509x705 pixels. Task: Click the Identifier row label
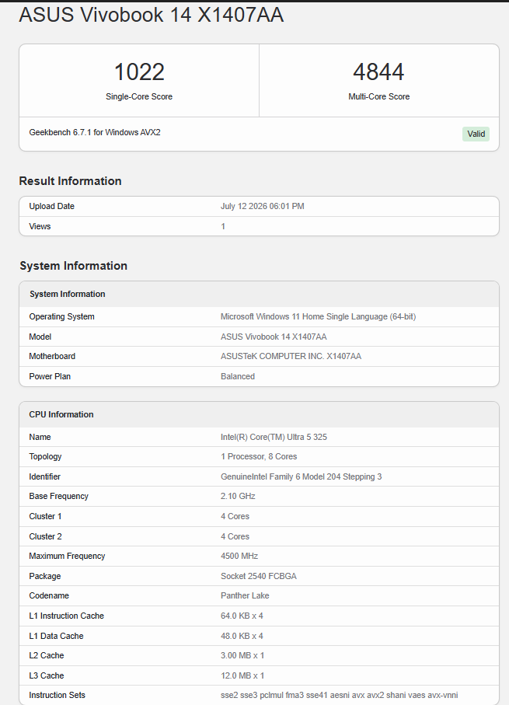pyautogui.click(x=44, y=476)
